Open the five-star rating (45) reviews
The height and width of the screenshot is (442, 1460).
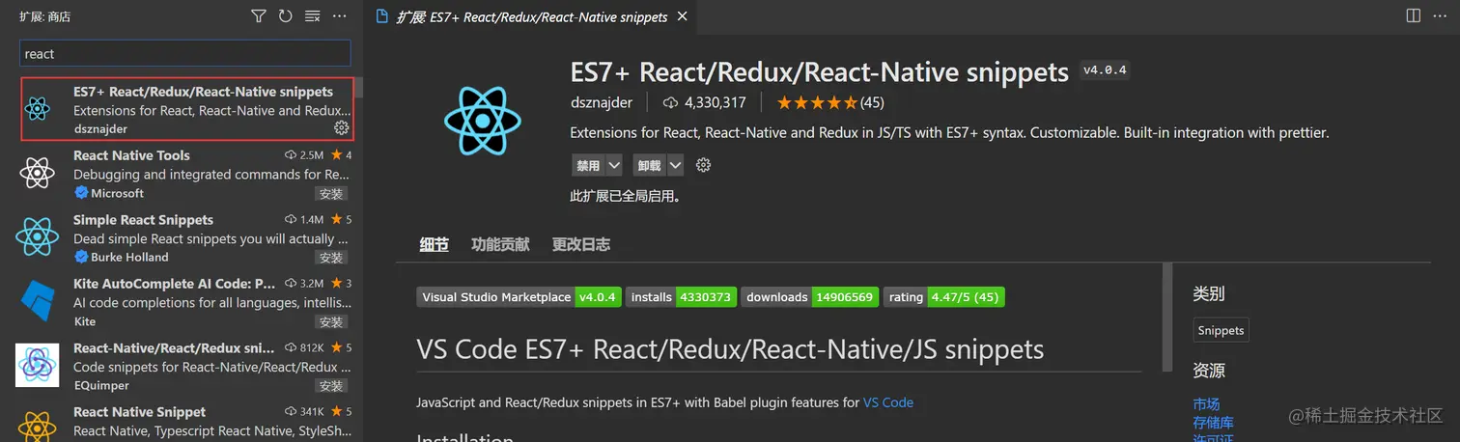(x=830, y=102)
